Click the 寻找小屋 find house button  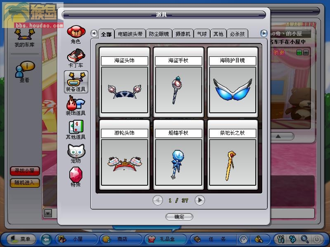(25, 171)
